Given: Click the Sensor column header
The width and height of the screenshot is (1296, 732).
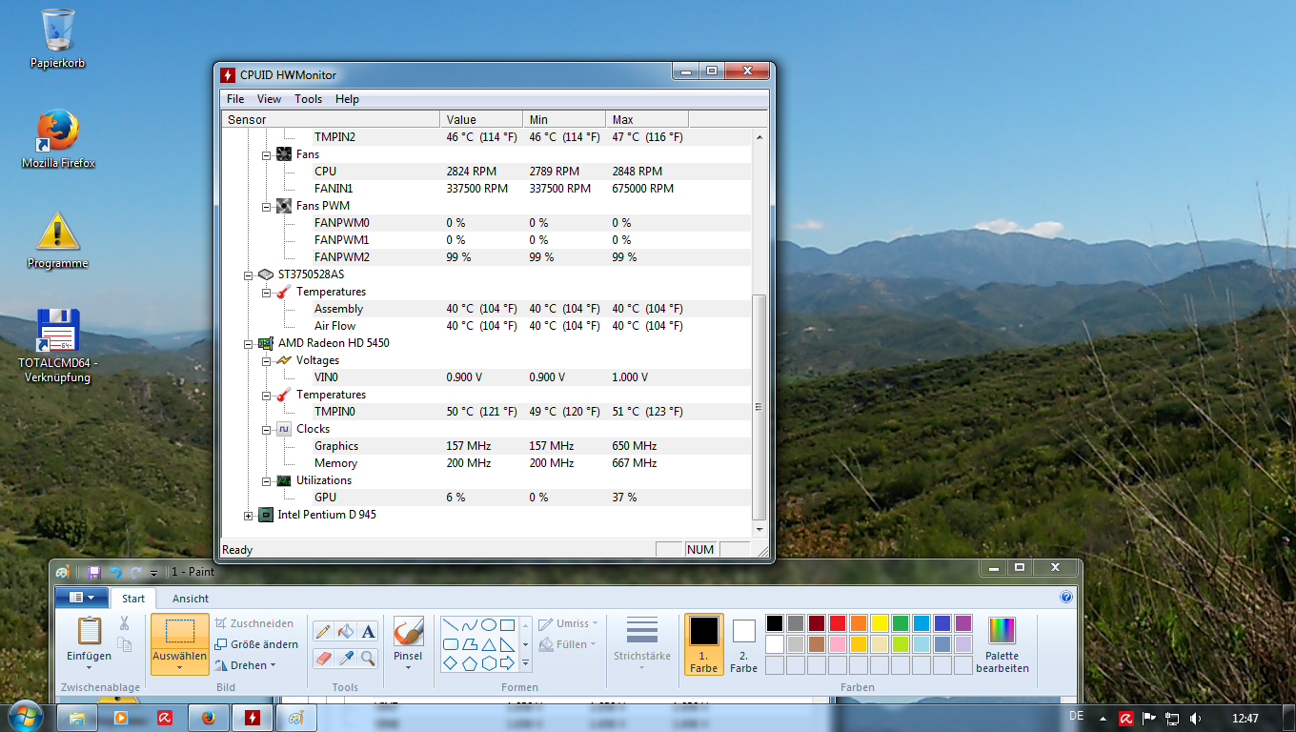Looking at the screenshot, I should coord(331,119).
